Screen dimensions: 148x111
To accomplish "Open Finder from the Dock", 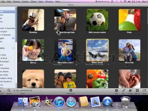I will [x=23, y=102].
